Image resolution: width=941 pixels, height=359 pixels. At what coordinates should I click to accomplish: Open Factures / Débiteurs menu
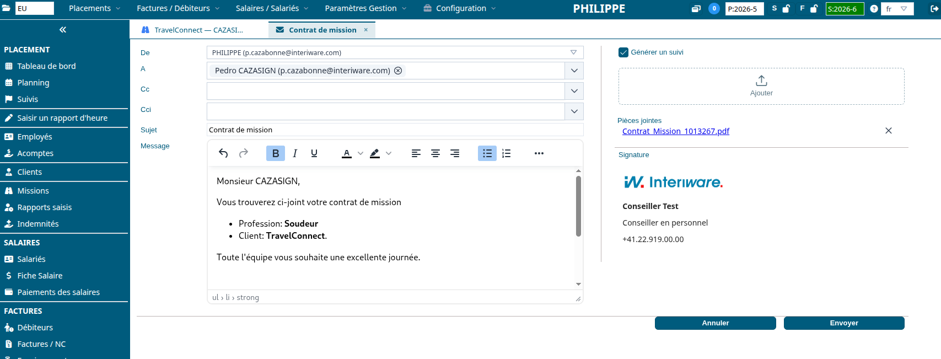click(x=178, y=8)
